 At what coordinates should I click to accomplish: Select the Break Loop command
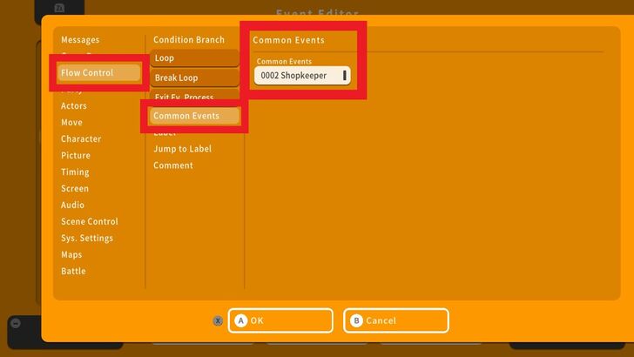[x=194, y=78]
